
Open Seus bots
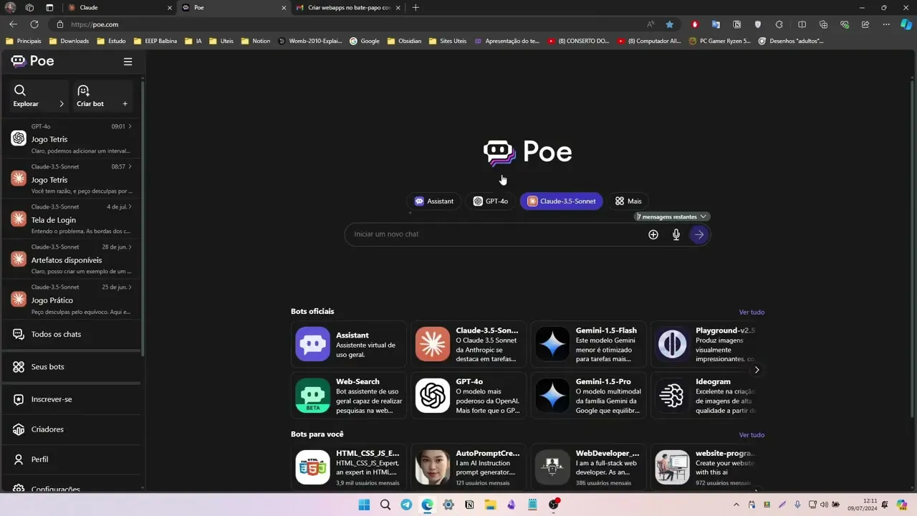click(72, 366)
